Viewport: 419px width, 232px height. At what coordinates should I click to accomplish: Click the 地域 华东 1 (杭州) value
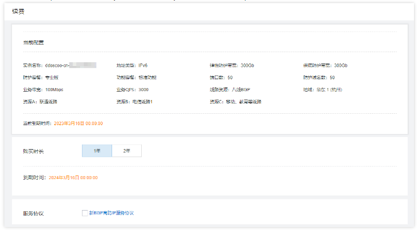point(329,90)
